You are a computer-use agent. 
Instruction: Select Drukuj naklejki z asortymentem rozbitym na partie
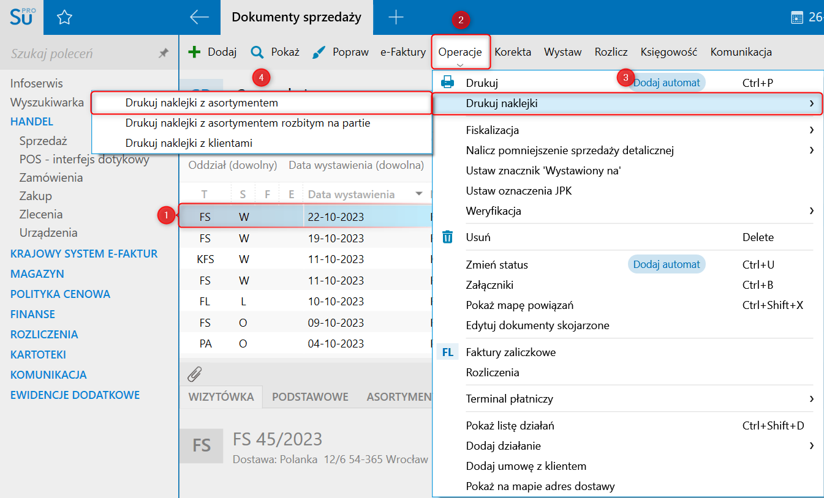coord(262,123)
